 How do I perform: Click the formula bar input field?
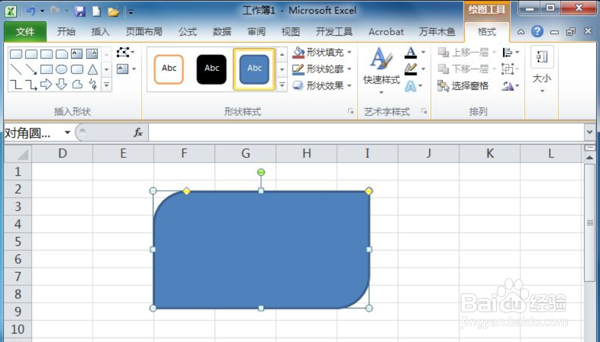click(367, 132)
